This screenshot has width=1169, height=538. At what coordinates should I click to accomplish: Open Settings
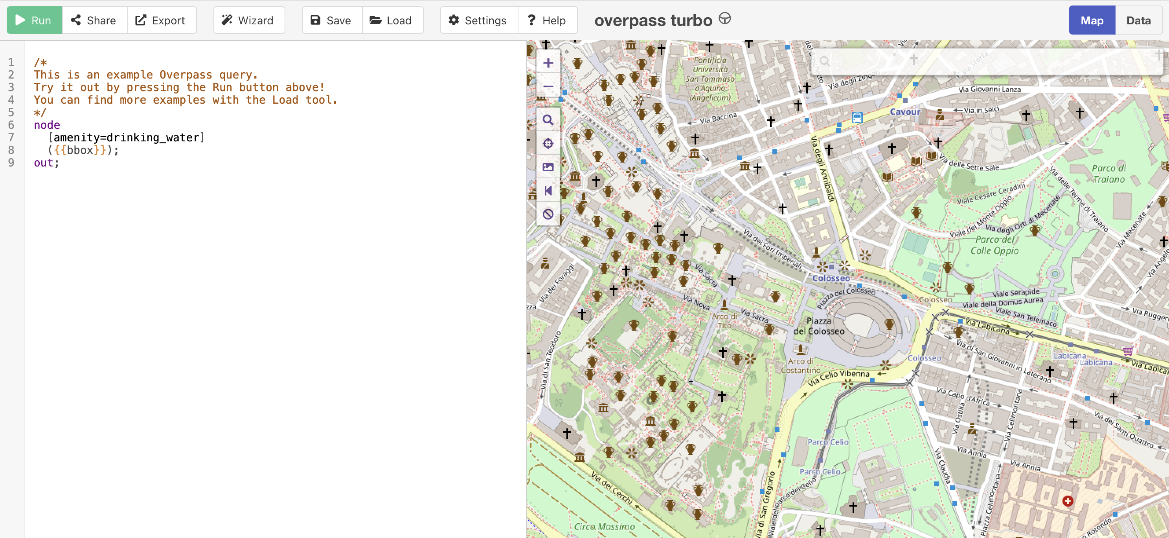[x=478, y=20]
